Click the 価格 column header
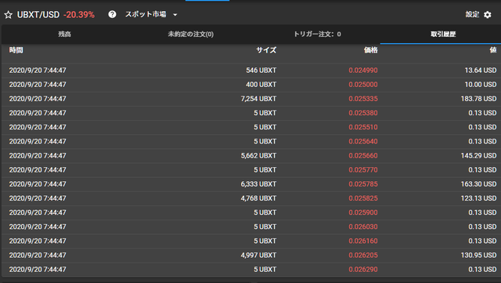This screenshot has height=283, width=501. point(370,50)
